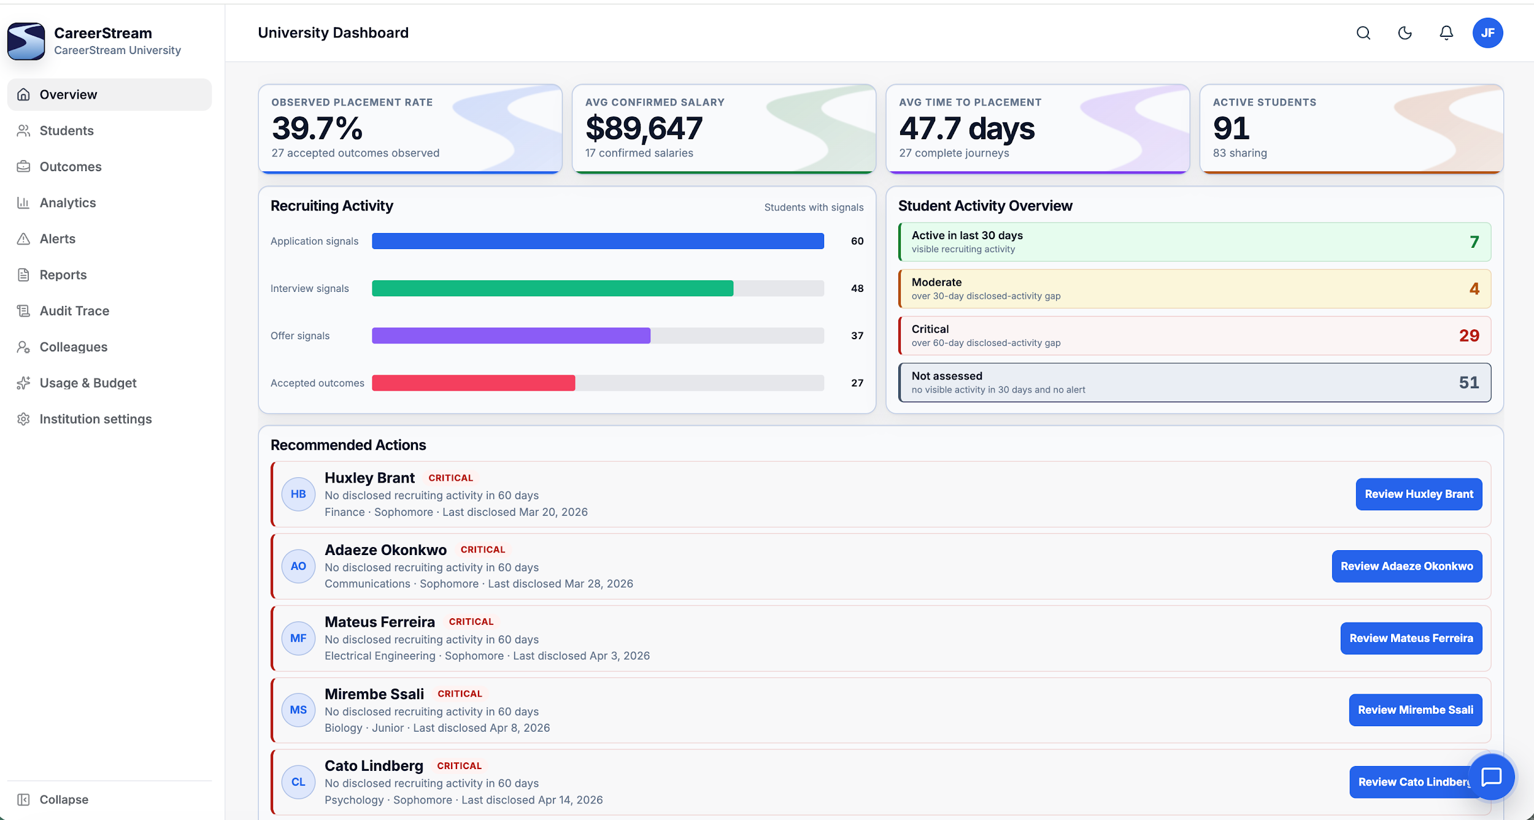This screenshot has width=1534, height=820.
Task: Review Huxley Brant button
Action: [x=1419, y=494]
